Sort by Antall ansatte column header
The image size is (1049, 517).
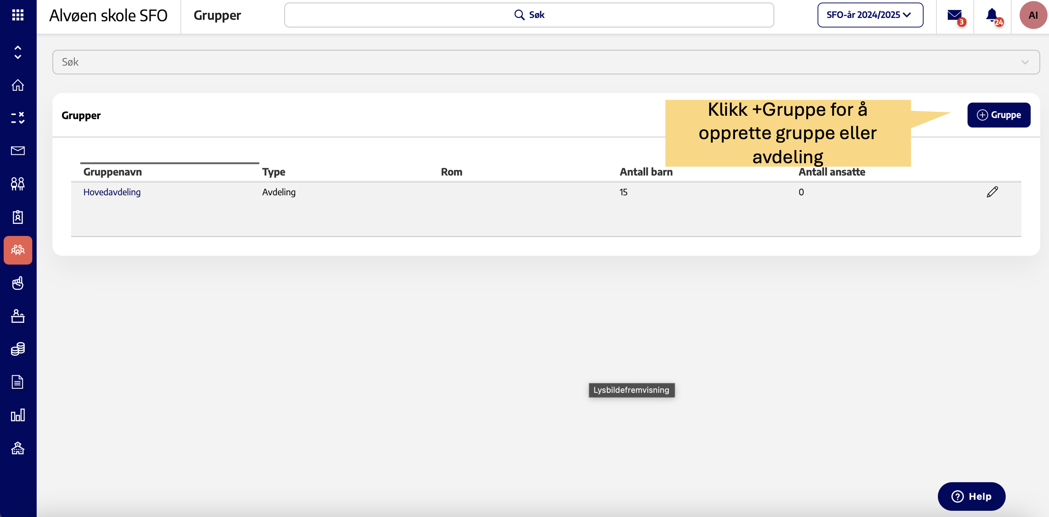coord(832,172)
